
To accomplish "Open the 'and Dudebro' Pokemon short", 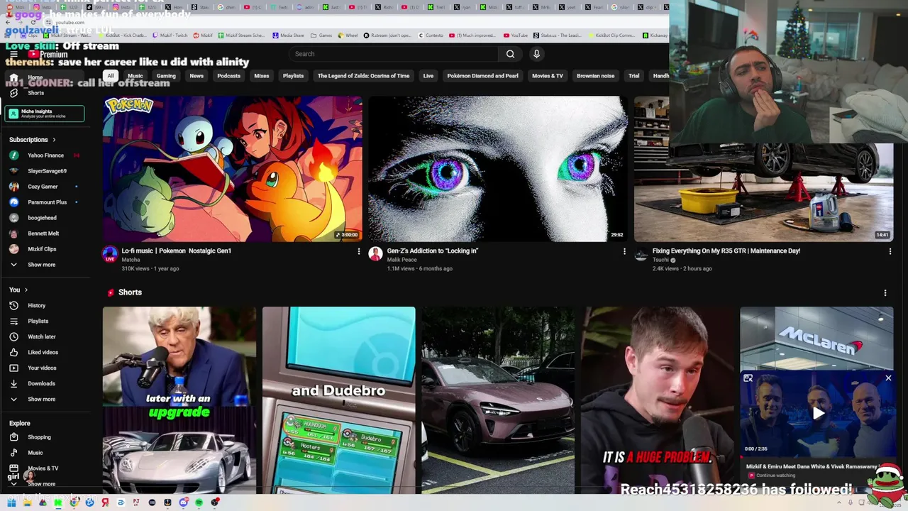I will coord(338,400).
